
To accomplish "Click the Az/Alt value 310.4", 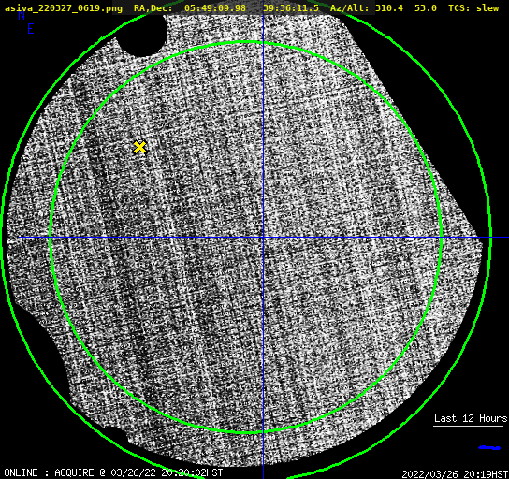I will 389,7.
